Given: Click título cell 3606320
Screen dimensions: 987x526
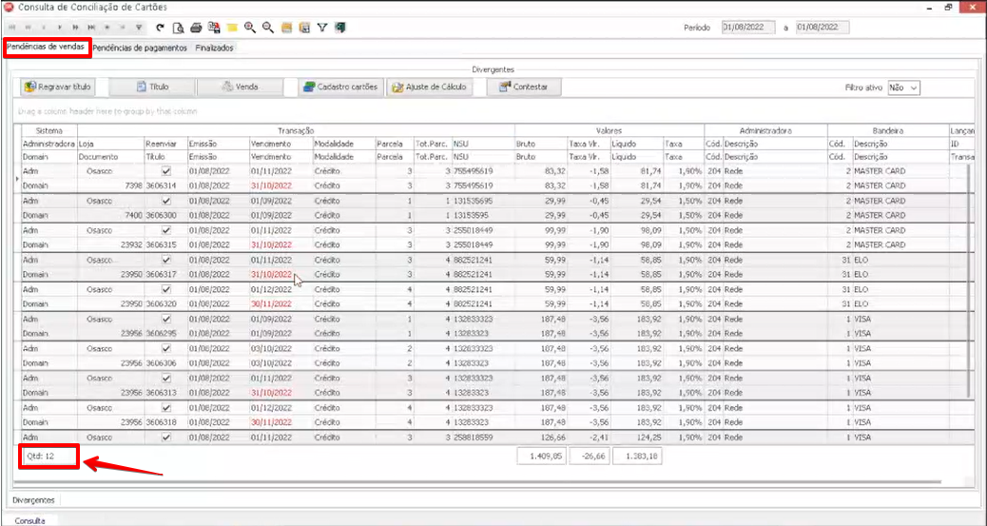Looking at the screenshot, I should 166,304.
